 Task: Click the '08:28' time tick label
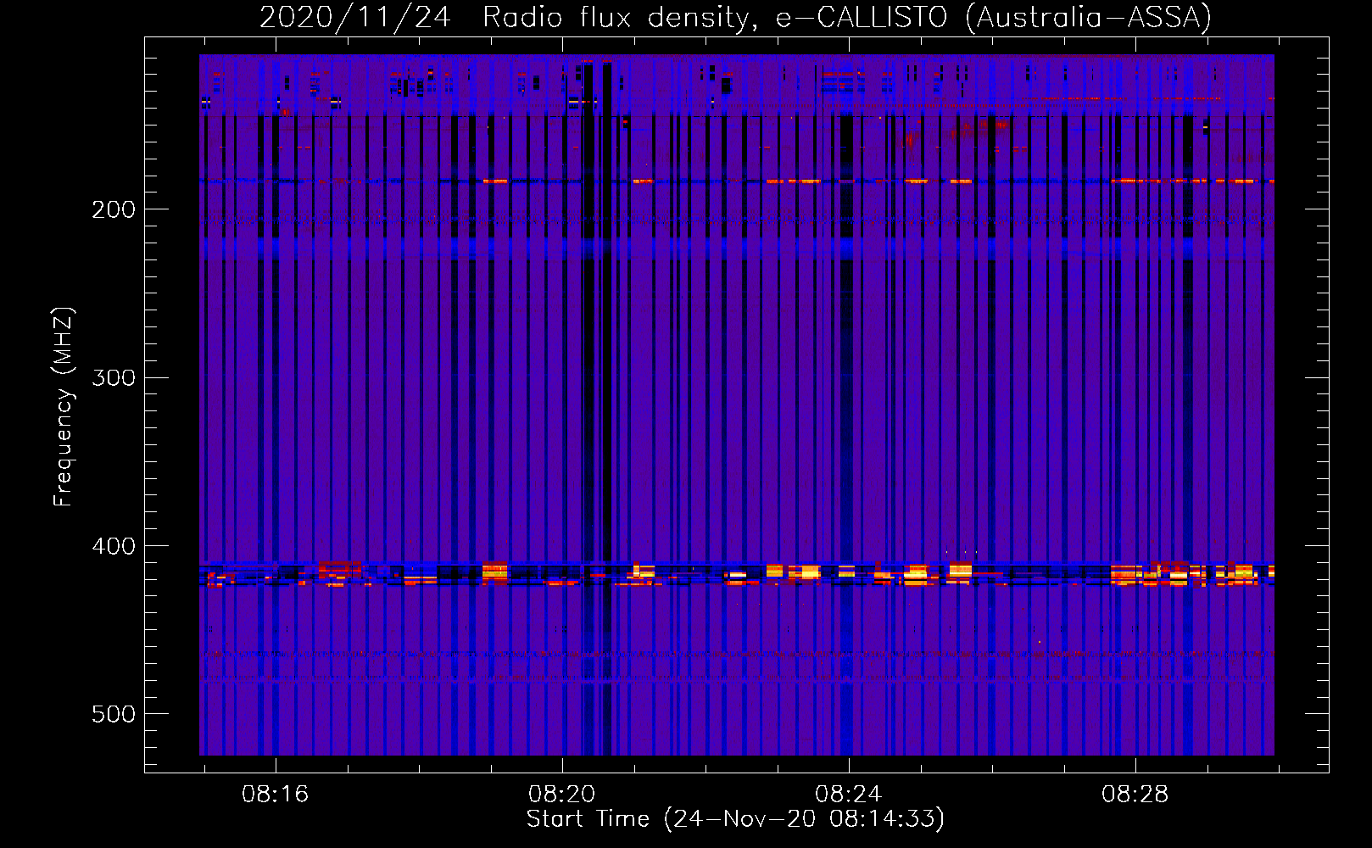pyautogui.click(x=1135, y=795)
